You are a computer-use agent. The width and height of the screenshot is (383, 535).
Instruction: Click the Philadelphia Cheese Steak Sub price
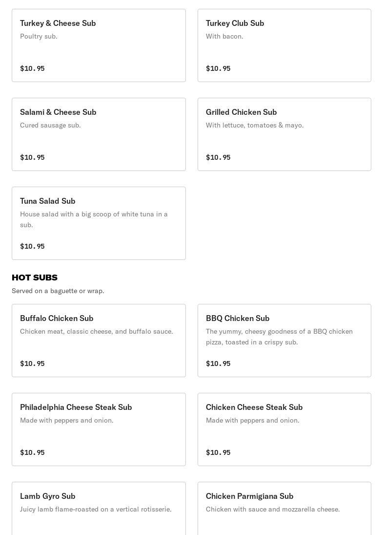(x=32, y=452)
